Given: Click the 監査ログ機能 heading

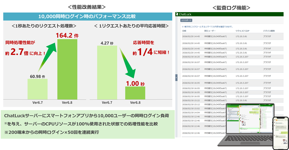Looking at the screenshot, I should click(x=231, y=8).
